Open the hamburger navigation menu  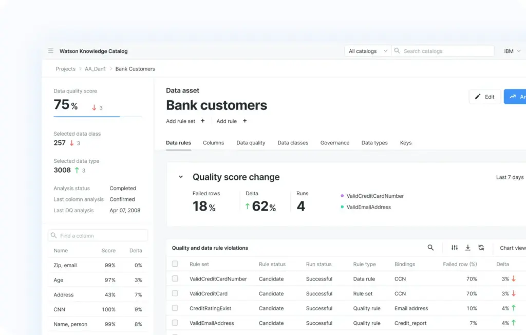pos(51,51)
